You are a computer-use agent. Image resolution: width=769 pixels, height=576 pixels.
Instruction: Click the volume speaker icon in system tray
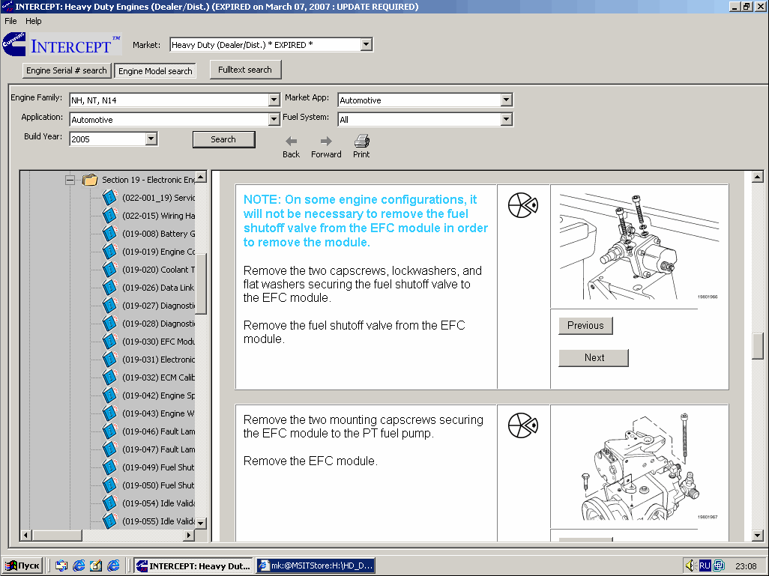point(690,566)
